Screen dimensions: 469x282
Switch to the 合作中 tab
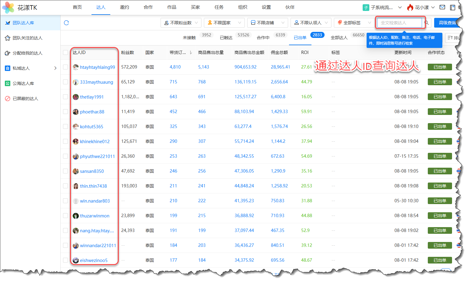point(263,38)
